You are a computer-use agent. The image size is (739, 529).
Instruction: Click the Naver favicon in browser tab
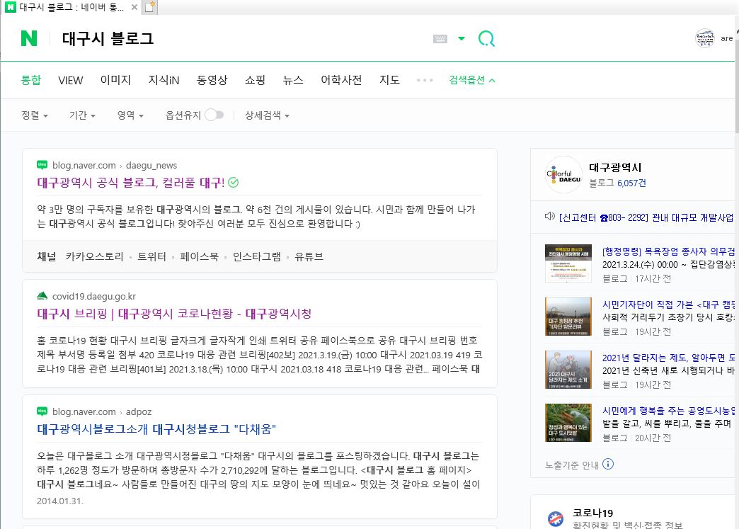[x=11, y=7]
